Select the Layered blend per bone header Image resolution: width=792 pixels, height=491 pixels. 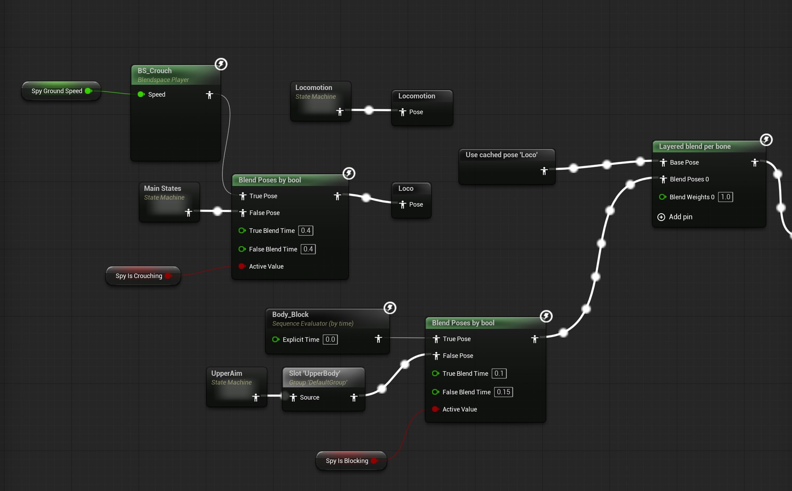point(709,146)
